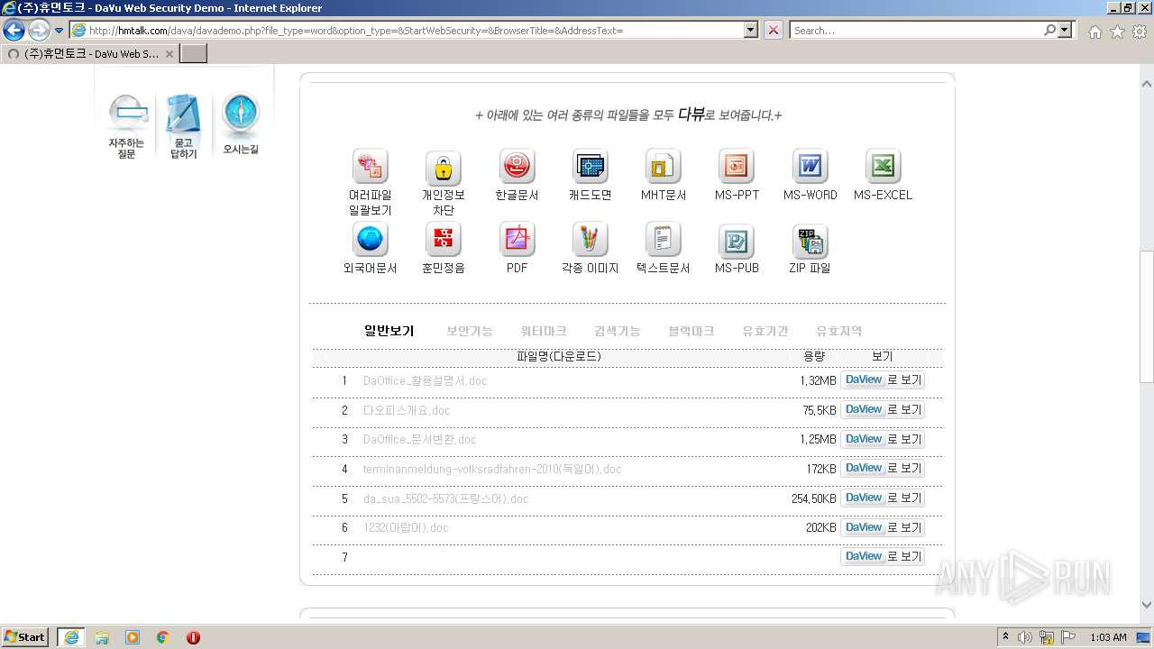Open the 한글문서 file type icon
This screenshot has width=1154, height=649.
tap(517, 166)
